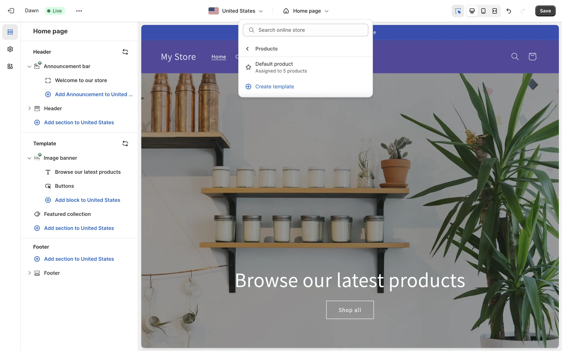Open the app embeds sidebar icon
The width and height of the screenshot is (562, 351).
coord(10,66)
